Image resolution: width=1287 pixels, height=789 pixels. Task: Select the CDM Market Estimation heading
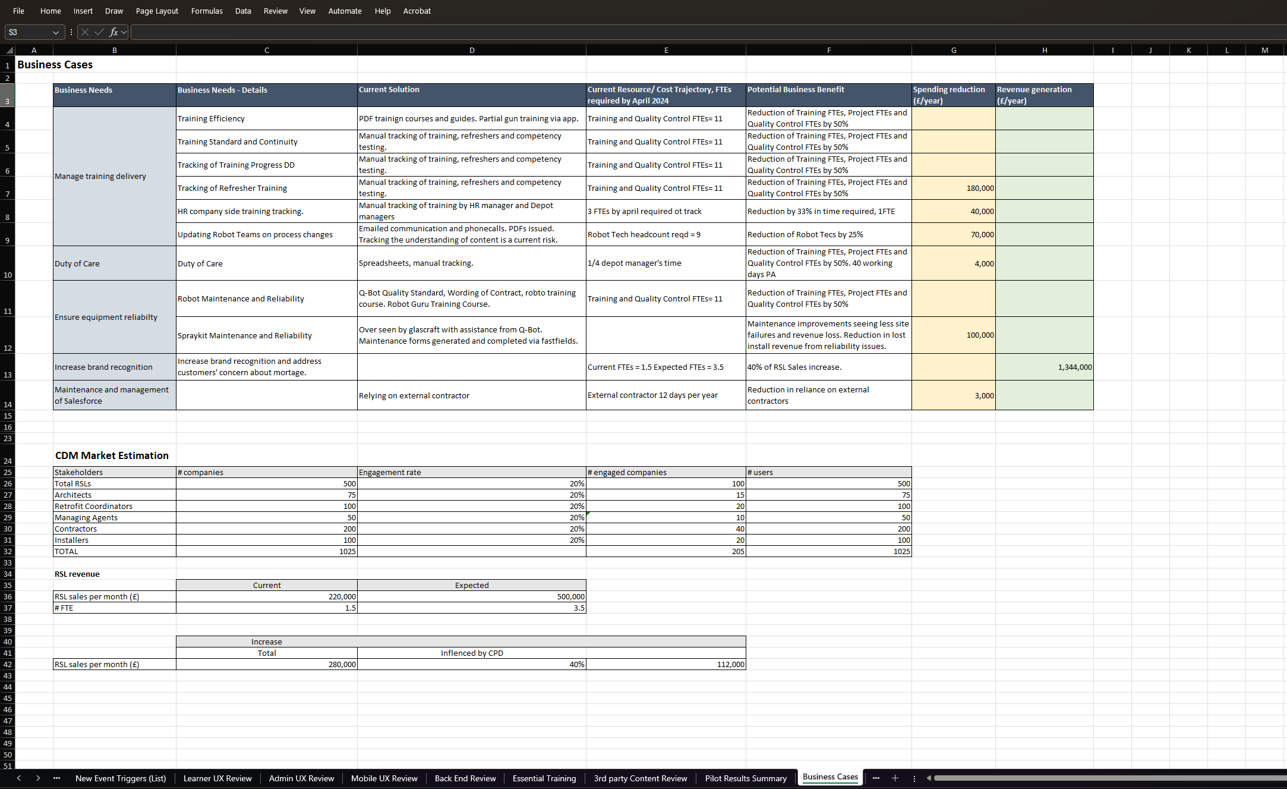point(112,455)
